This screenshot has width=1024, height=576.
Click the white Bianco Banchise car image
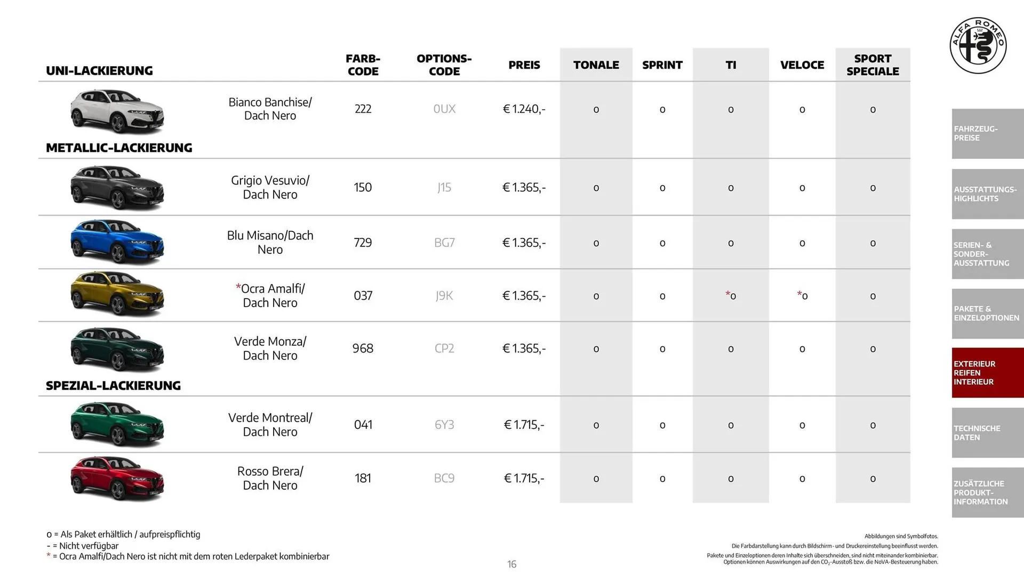point(117,111)
